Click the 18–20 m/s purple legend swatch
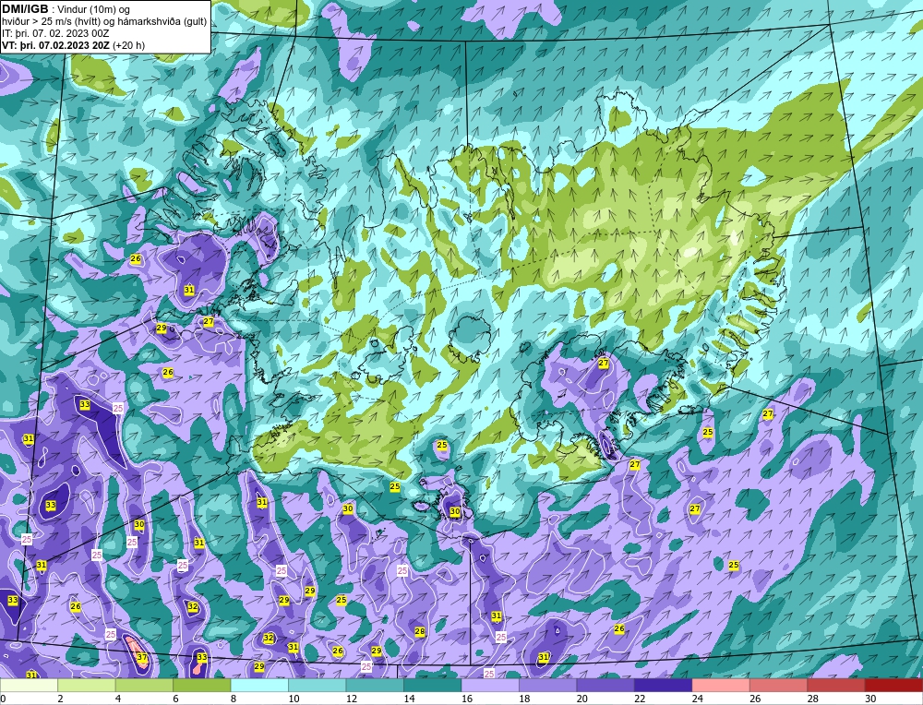Screen dimensions: 923x705 point(548,686)
